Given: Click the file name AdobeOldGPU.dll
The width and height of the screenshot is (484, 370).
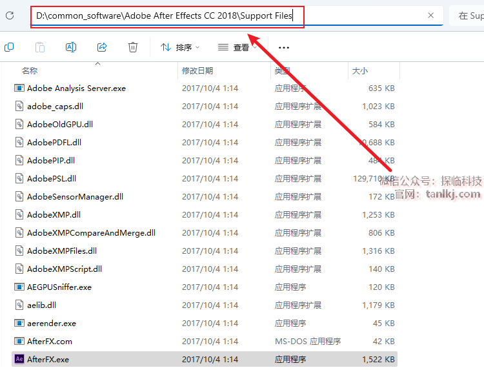Looking at the screenshot, I should click(60, 125).
